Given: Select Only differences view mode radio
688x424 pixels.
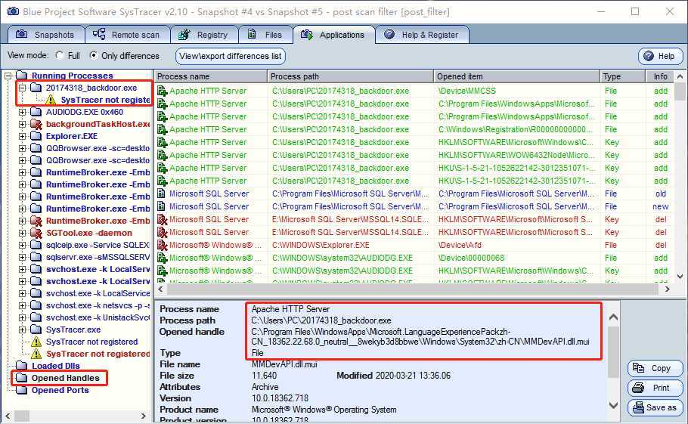Looking at the screenshot, I should tap(93, 56).
